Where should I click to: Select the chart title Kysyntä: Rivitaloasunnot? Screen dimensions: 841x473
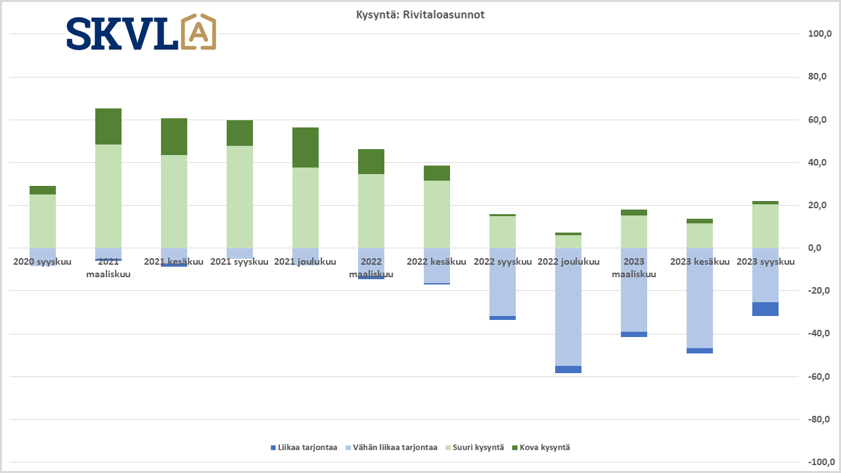tap(420, 14)
